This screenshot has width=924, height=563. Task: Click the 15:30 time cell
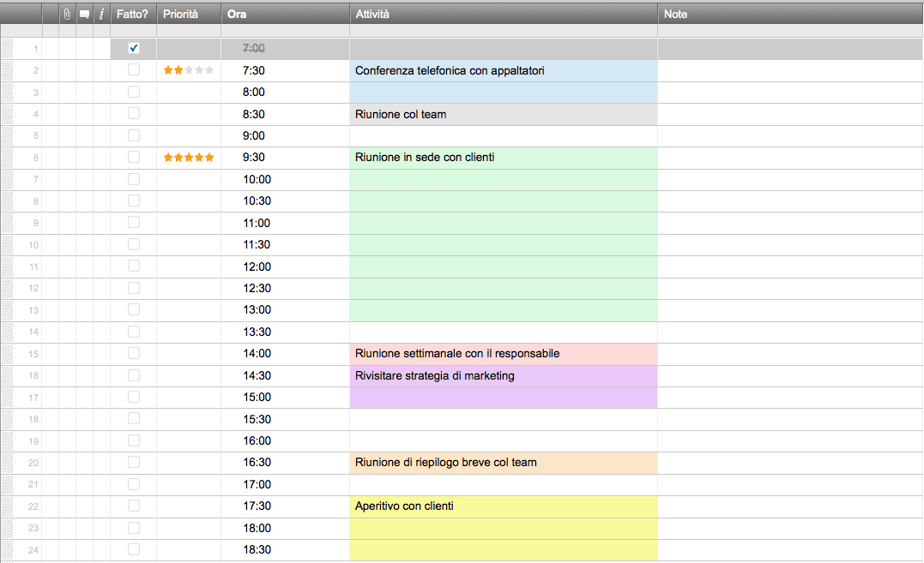[x=285, y=419]
